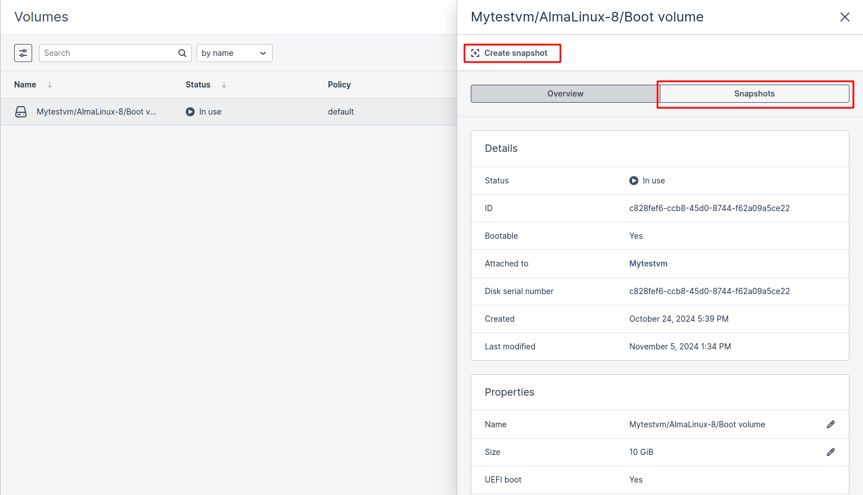This screenshot has height=495, width=863.
Task: Click the disk icon of Mytestvm volume
Action: click(21, 112)
